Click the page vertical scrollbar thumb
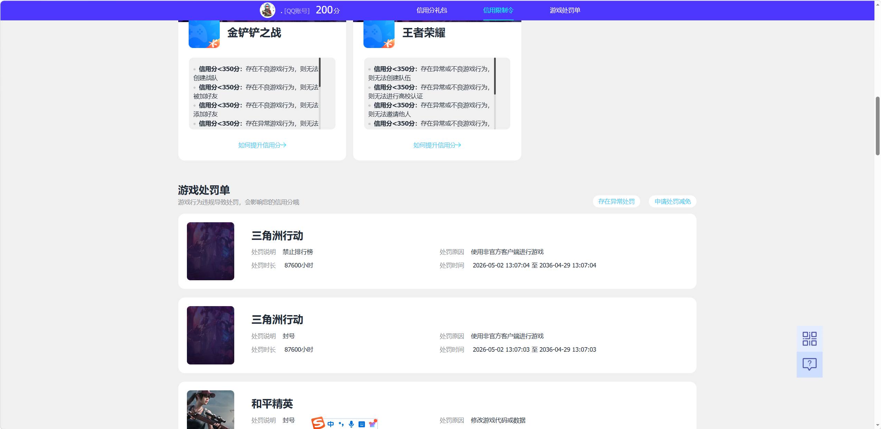The height and width of the screenshot is (429, 881). pos(878,126)
